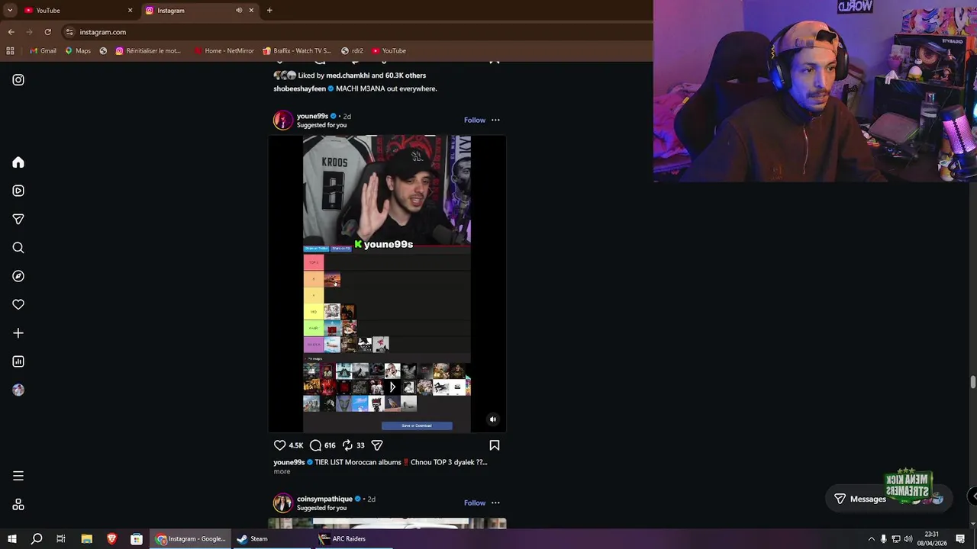977x549 pixels.
Task: Open volume control in system tray
Action: pyautogui.click(x=908, y=539)
